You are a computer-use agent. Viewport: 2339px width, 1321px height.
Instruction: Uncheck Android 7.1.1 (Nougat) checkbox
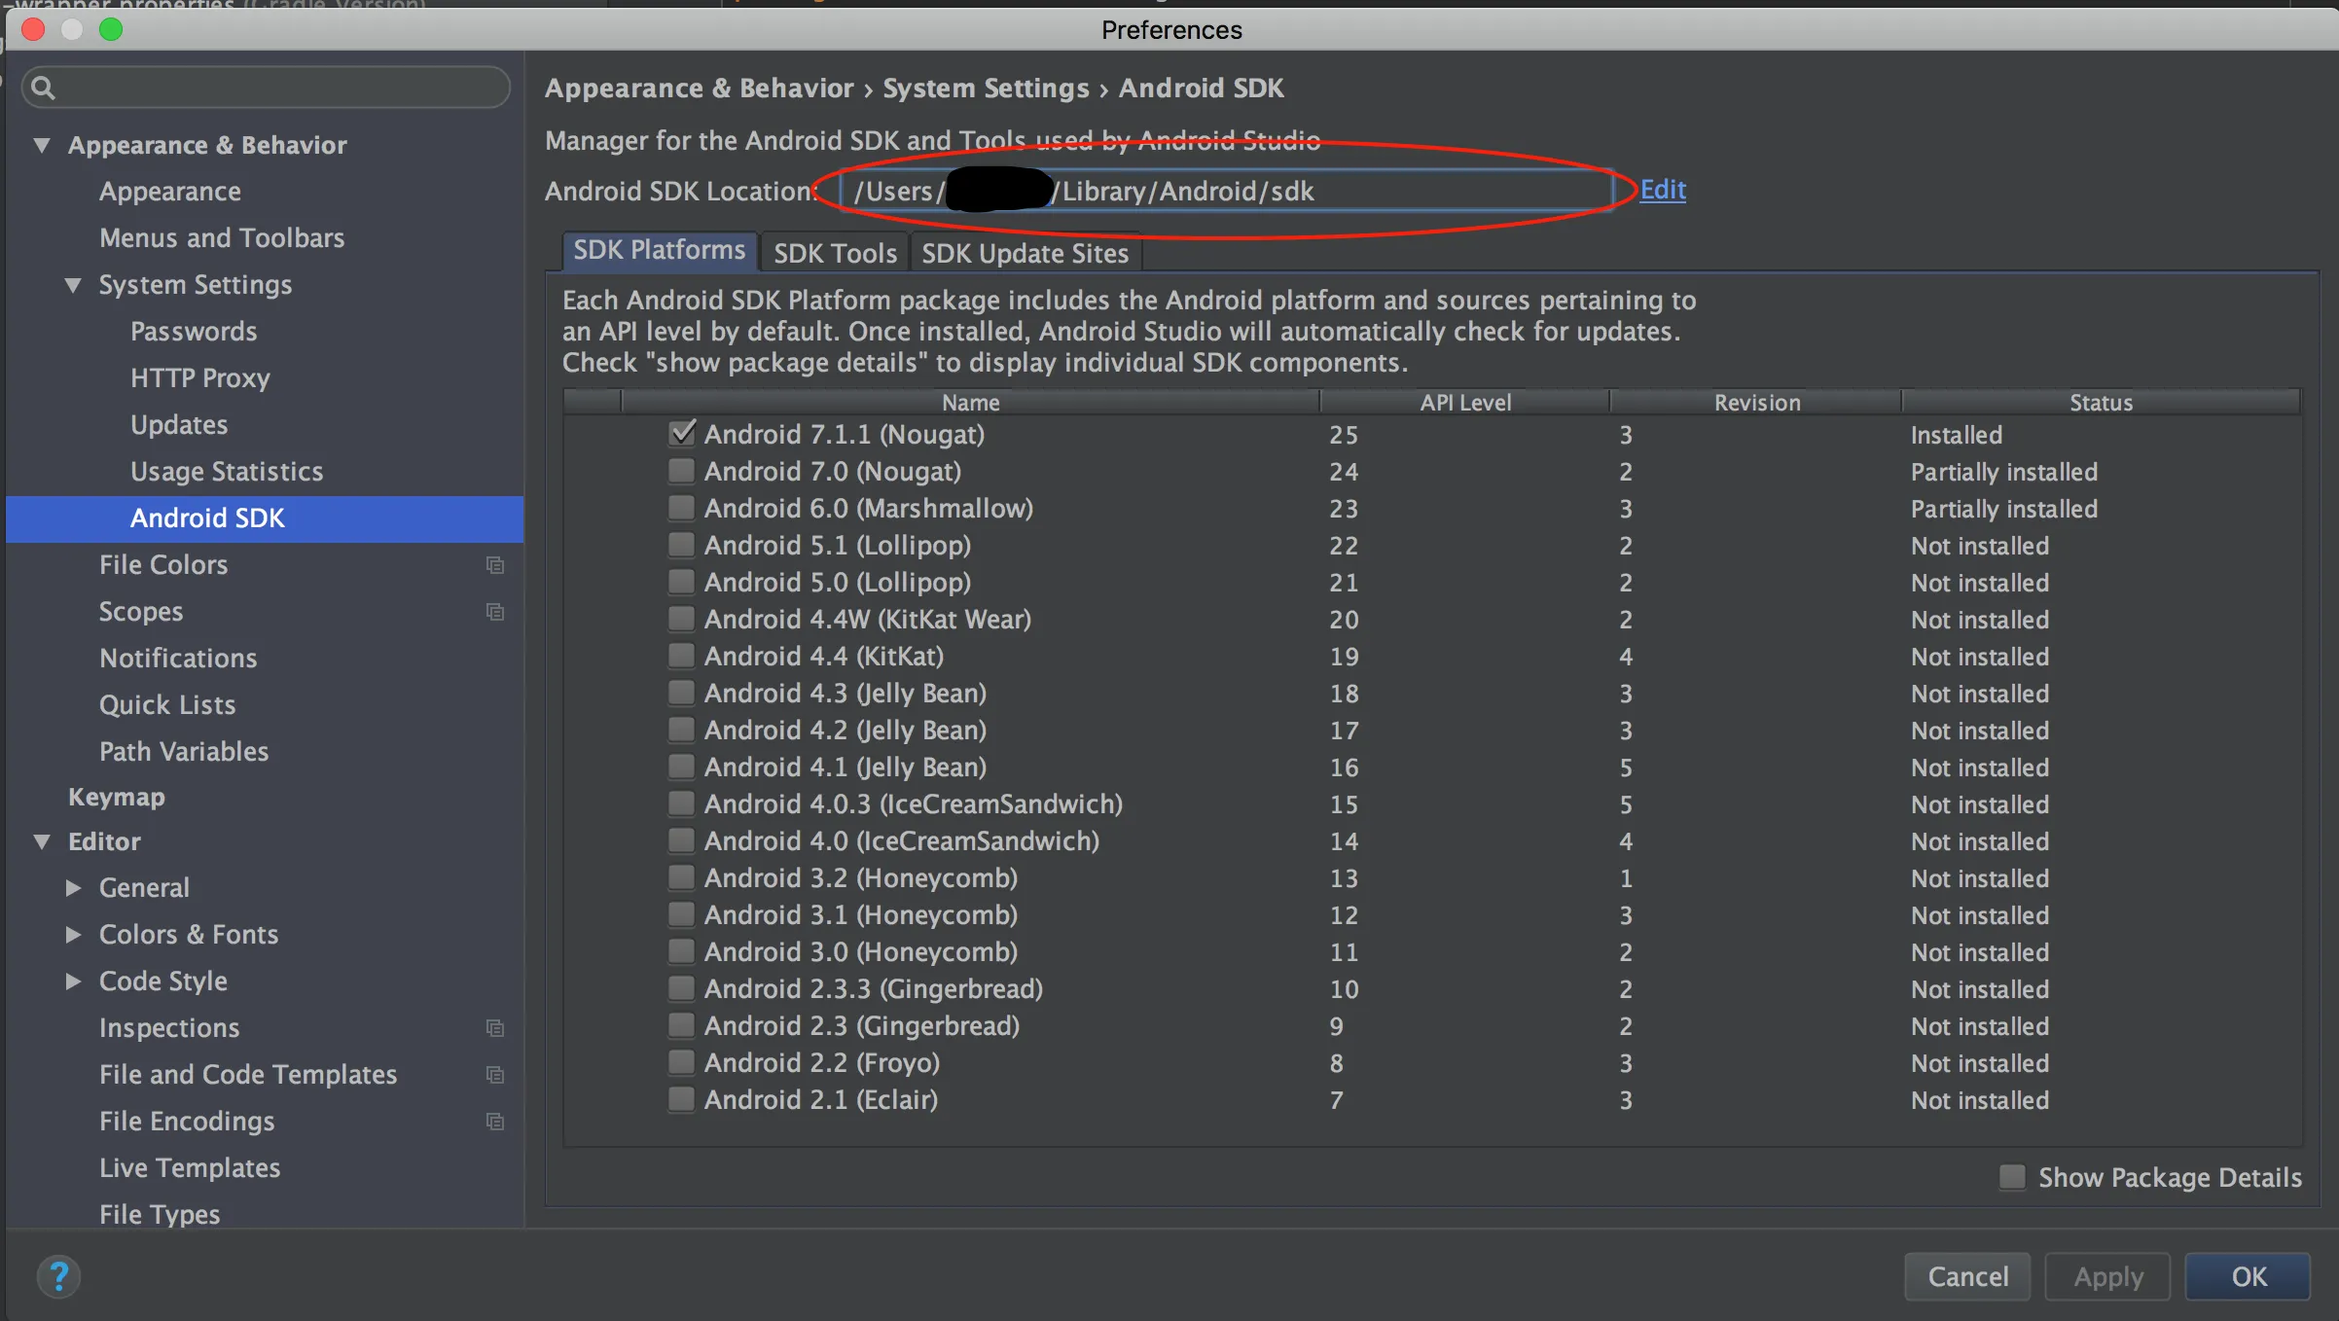coord(682,434)
